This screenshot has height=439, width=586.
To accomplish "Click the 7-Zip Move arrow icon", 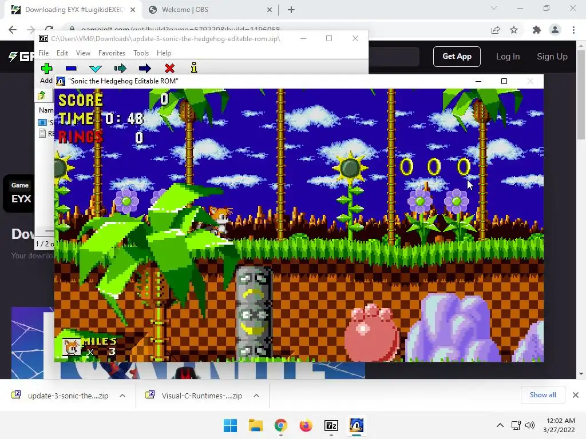I will click(x=145, y=69).
